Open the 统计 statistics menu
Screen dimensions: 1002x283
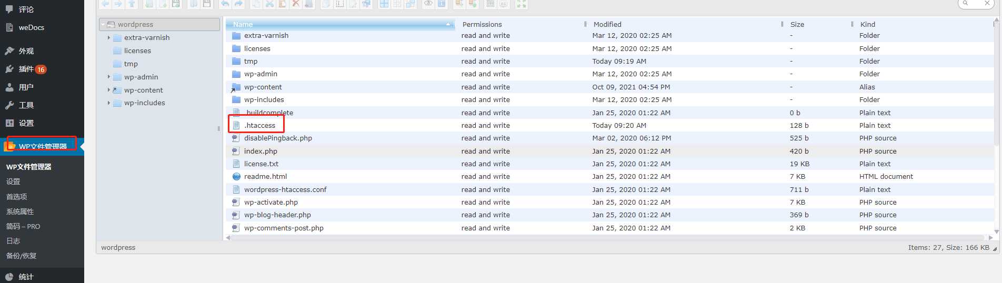26,277
